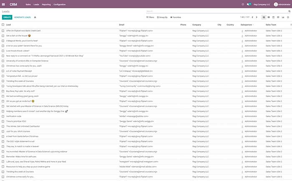Click the YouTube noreply email cell
This screenshot has width=292, height=181.
(135, 56)
